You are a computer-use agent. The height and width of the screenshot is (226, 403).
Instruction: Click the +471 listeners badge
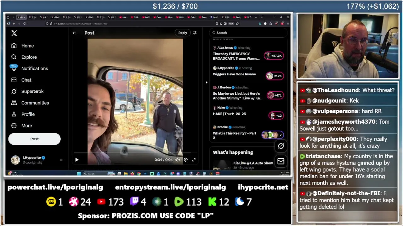(x=275, y=95)
